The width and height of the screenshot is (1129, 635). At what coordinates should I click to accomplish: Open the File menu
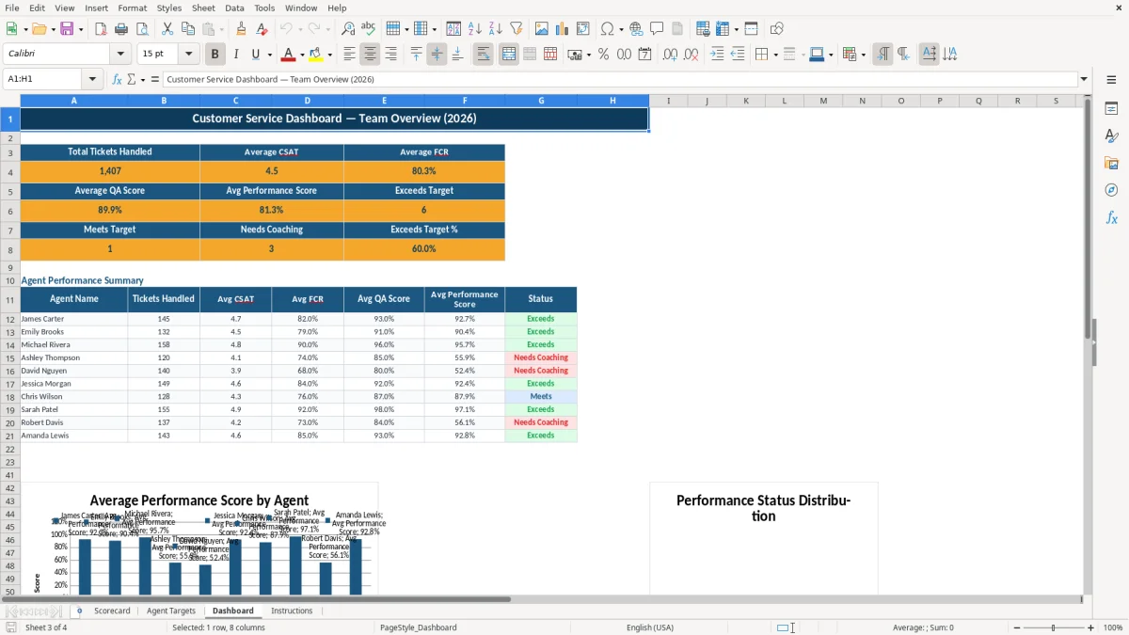click(x=12, y=8)
